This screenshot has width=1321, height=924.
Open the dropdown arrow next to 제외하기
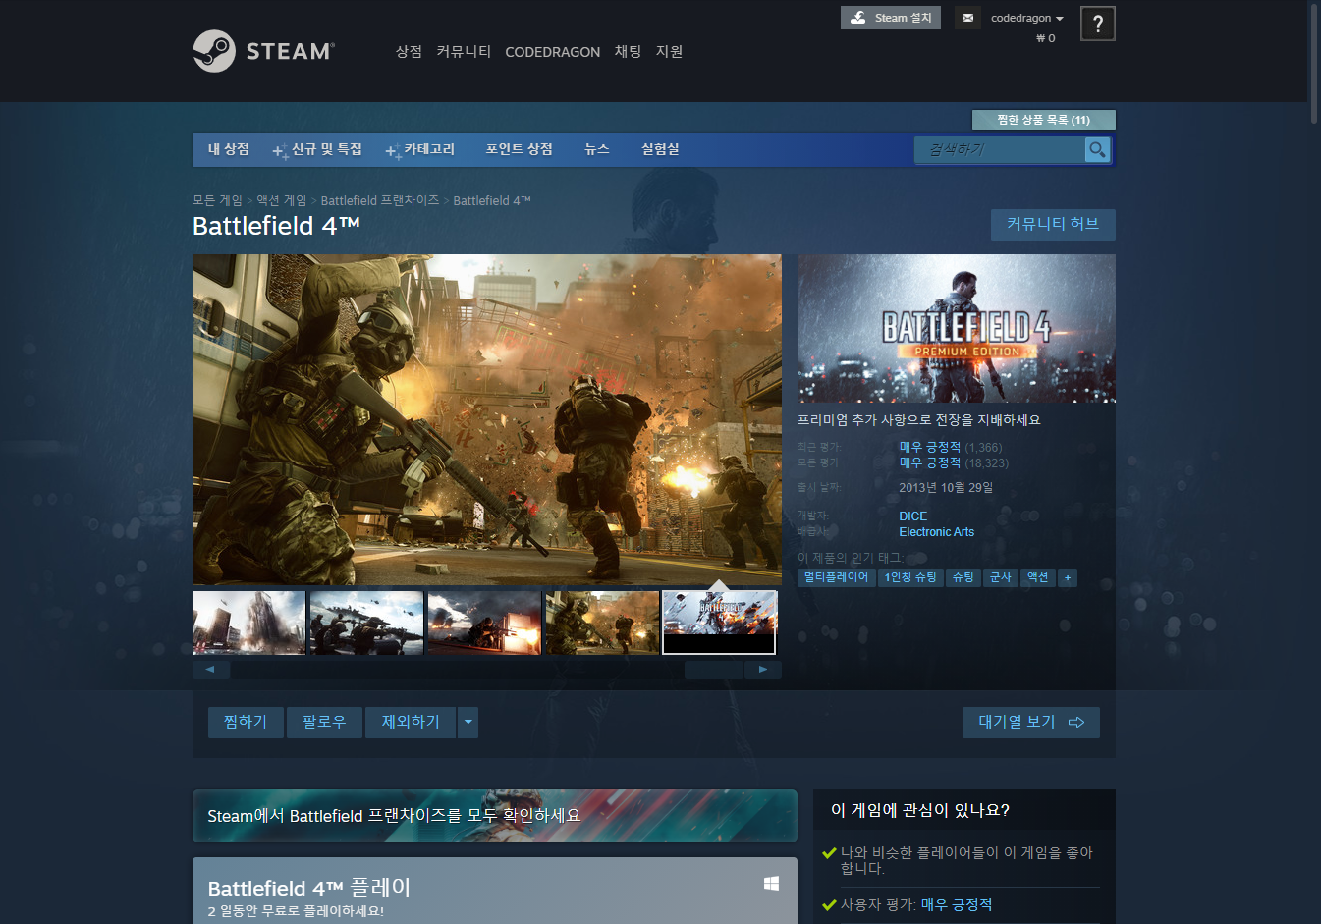(468, 722)
